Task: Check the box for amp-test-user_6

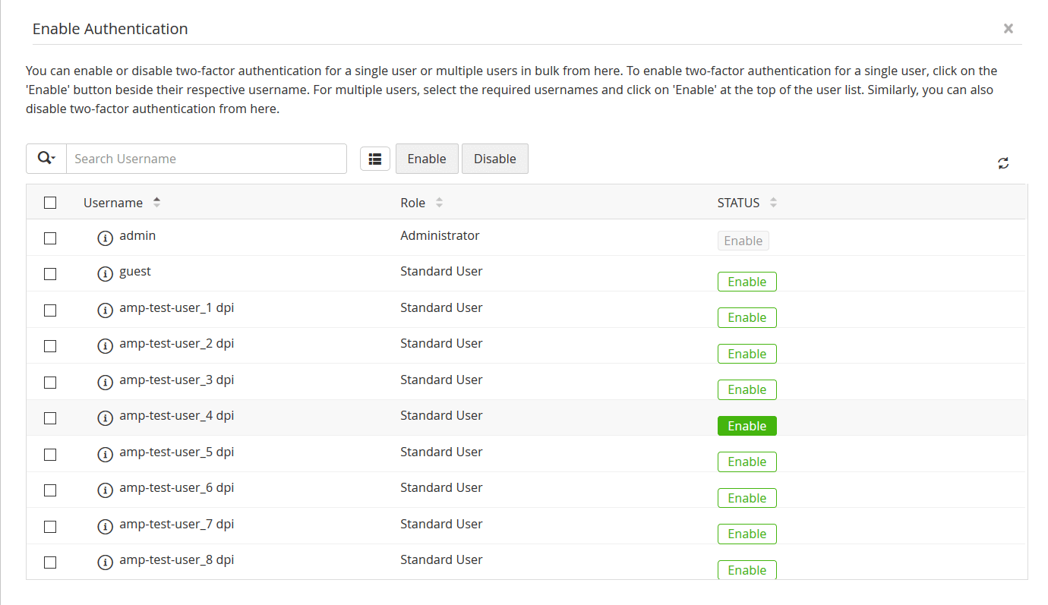Action: [x=50, y=490]
